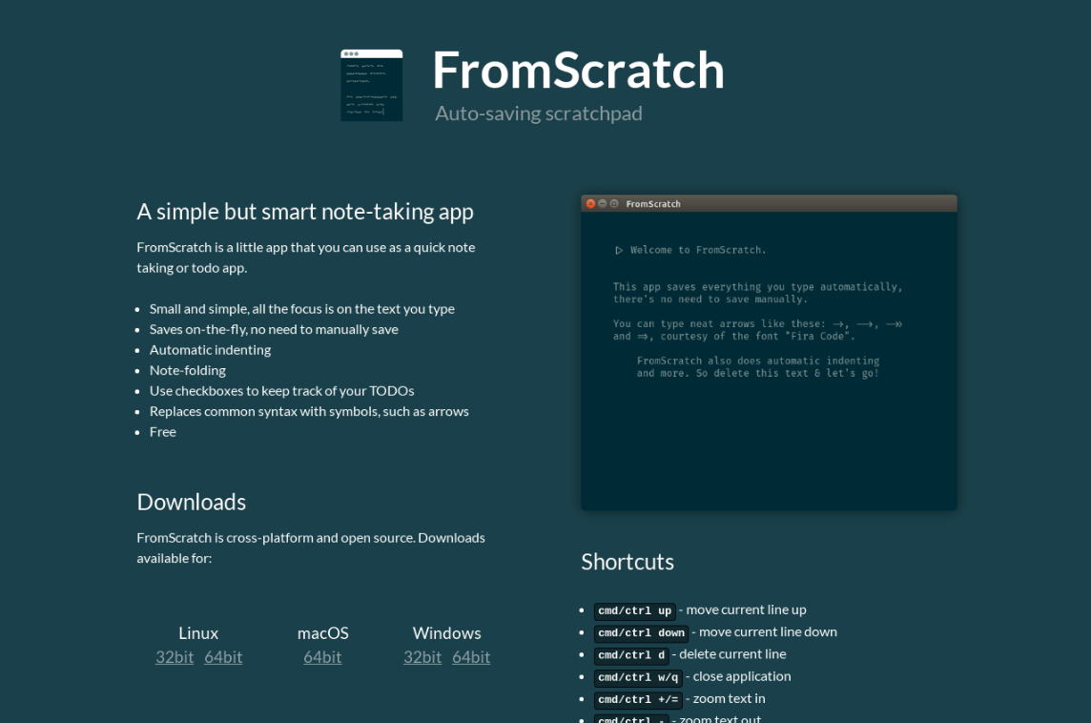Click the 'Shortcuts' heading
The image size is (1091, 723).
pyautogui.click(x=628, y=562)
